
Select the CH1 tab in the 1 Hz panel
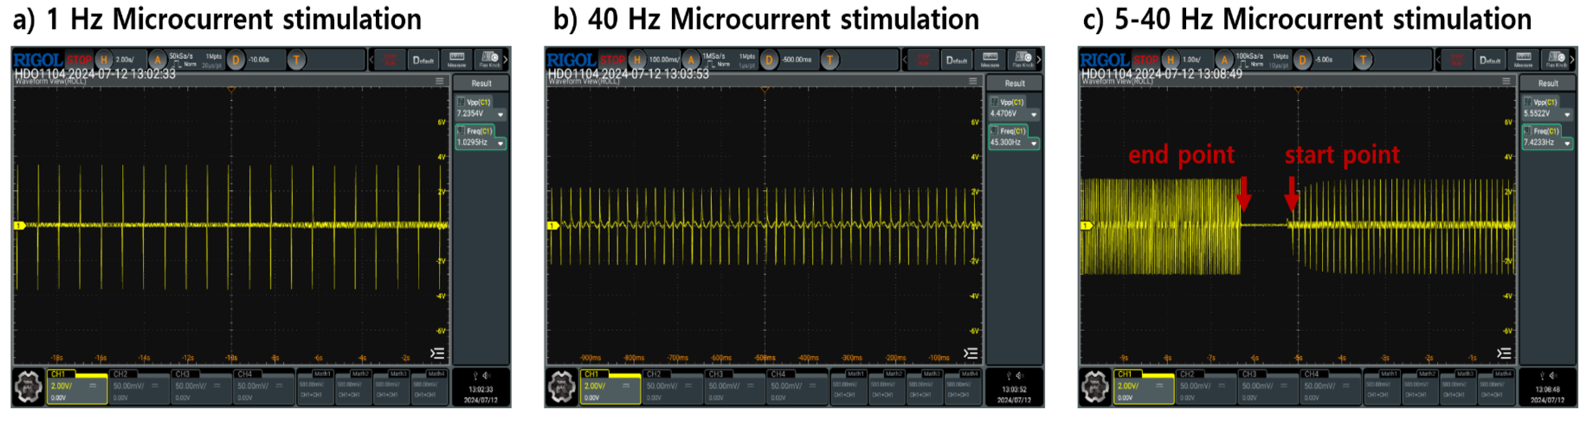coord(77,387)
